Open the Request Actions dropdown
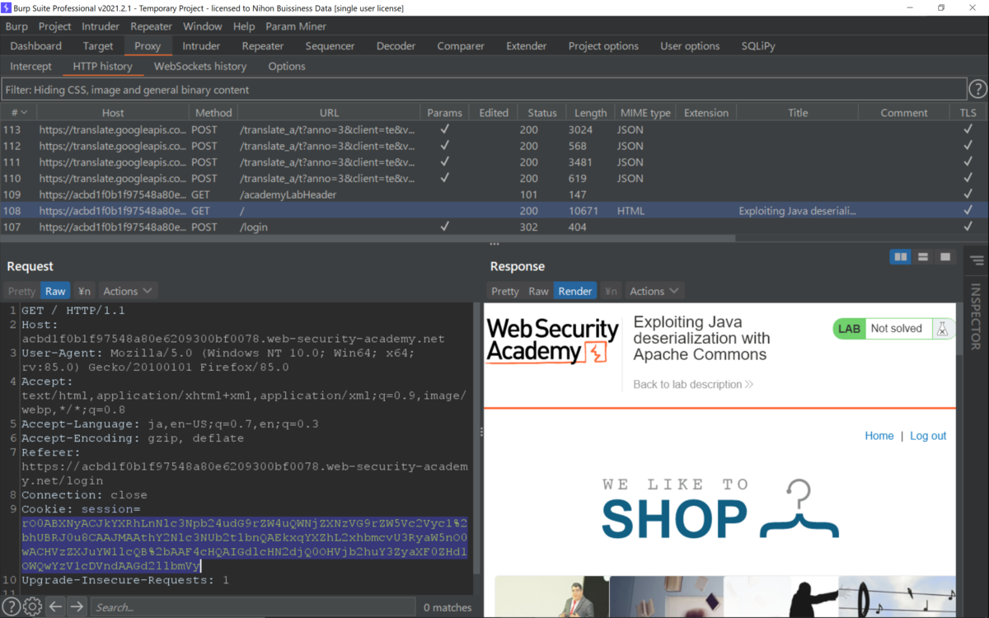This screenshot has height=618, width=989. pyautogui.click(x=128, y=291)
